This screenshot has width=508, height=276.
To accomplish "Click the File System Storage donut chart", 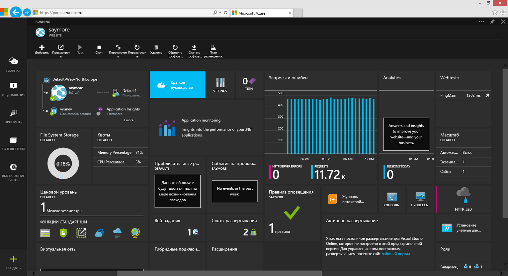I will pos(63,164).
